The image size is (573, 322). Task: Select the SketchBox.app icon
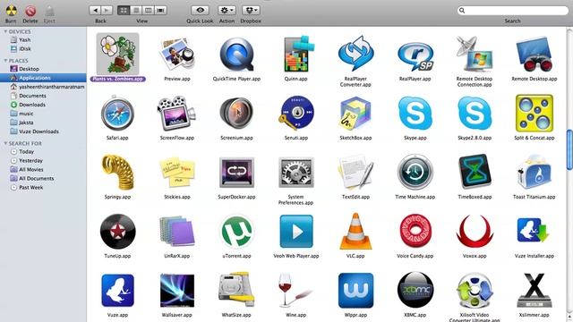355,114
